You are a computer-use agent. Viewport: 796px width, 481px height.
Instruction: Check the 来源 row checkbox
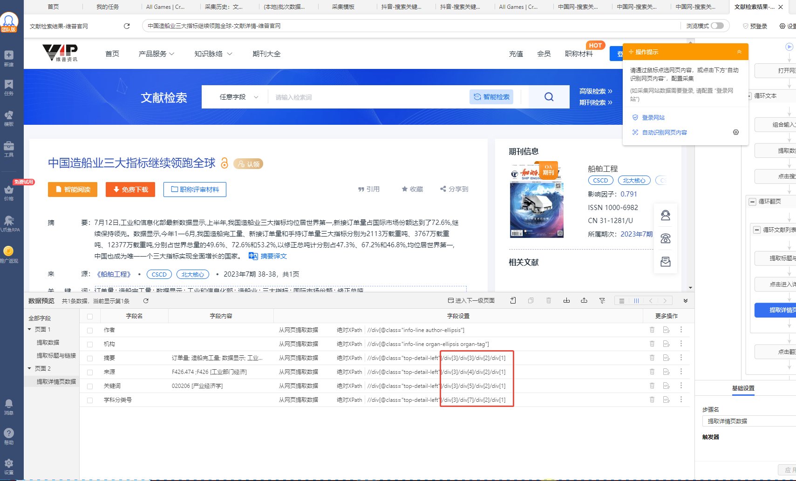(x=90, y=372)
